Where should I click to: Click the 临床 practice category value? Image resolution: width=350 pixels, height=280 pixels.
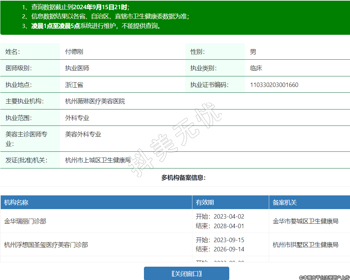pyautogui.click(x=256, y=68)
